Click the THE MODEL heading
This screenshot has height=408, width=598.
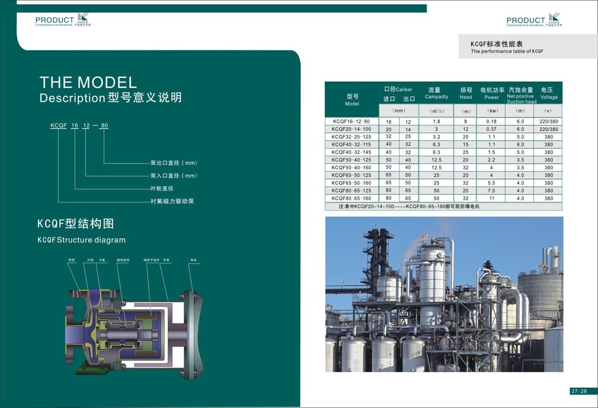point(88,82)
